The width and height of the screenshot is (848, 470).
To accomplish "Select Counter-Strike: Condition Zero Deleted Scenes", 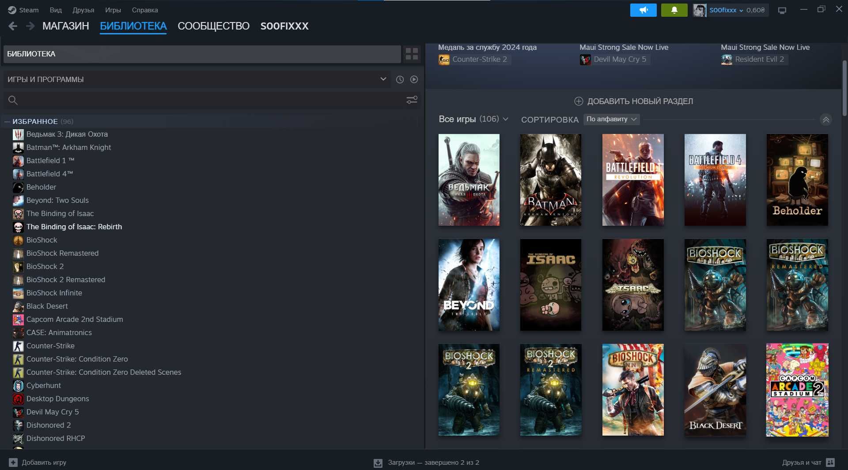I will point(104,372).
